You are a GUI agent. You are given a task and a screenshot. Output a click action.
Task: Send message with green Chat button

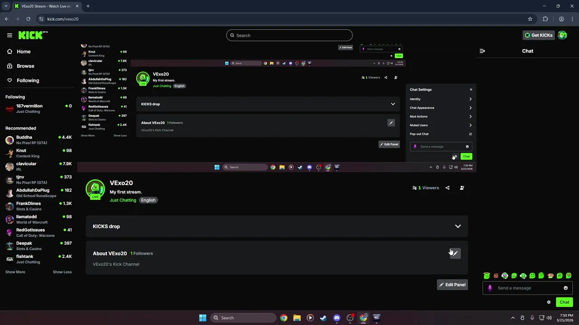tap(565, 302)
